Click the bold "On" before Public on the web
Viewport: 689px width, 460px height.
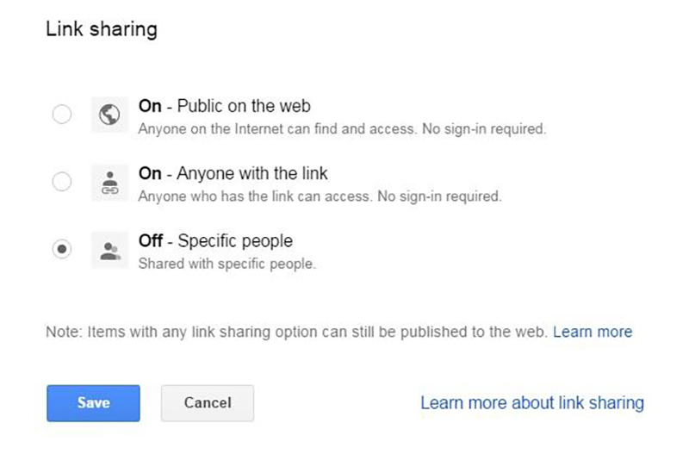pos(150,107)
